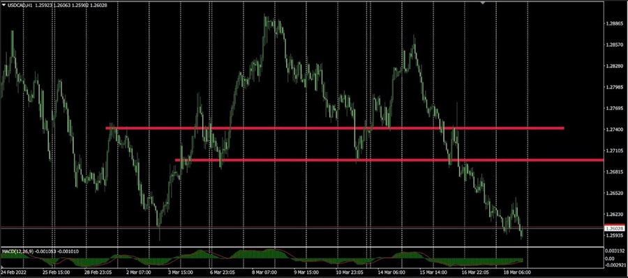The height and width of the screenshot is (278, 628).
Task: Click the 28 Feb 23:05 time label
Action: tap(98, 272)
